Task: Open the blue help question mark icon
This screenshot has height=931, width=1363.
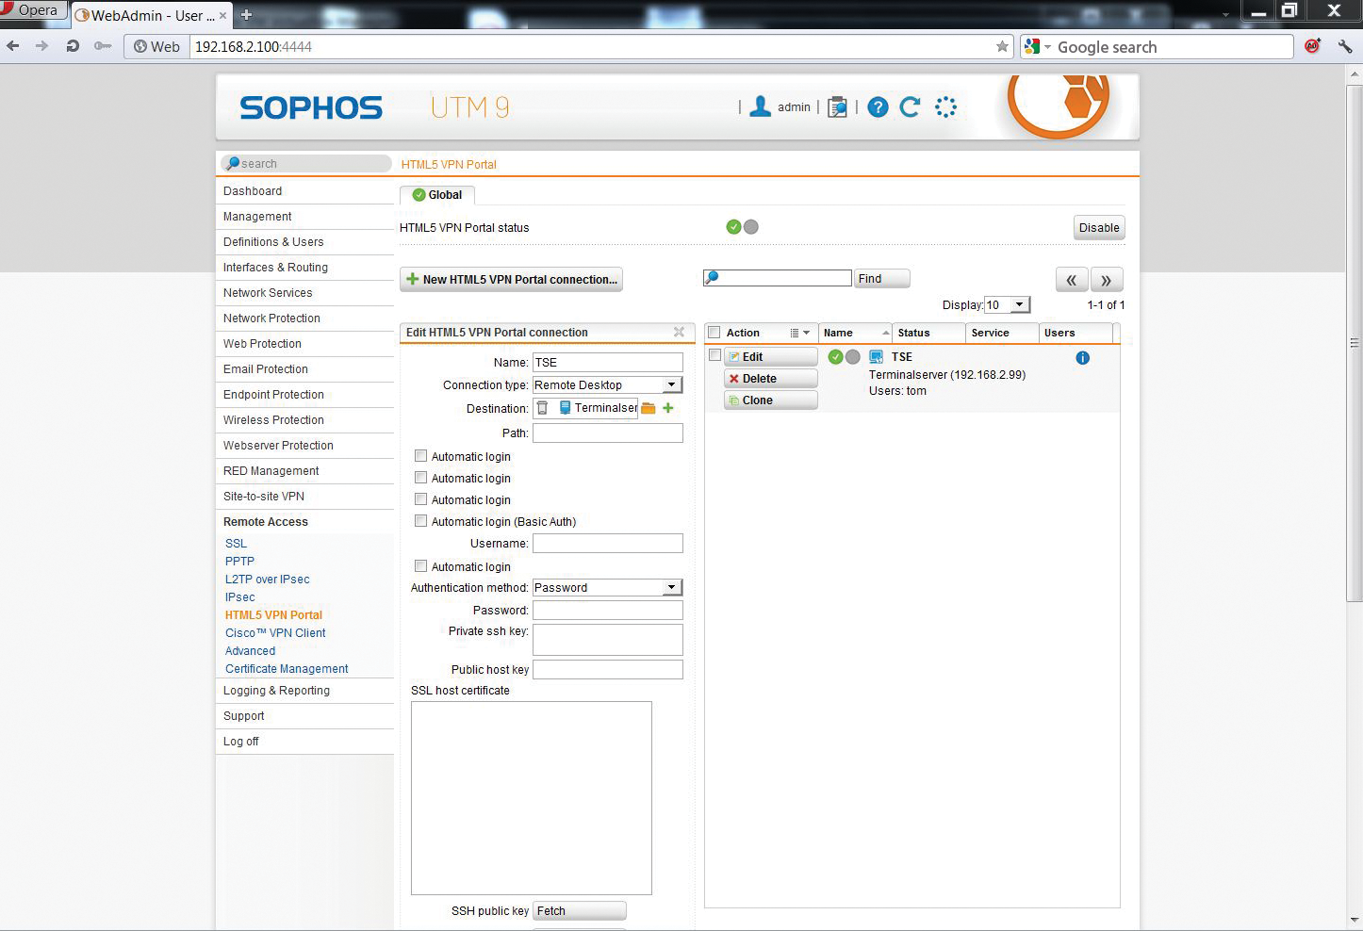Action: coord(878,107)
